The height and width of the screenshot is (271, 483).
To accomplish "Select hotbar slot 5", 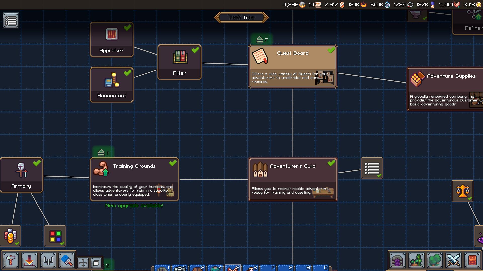I will tap(233, 268).
